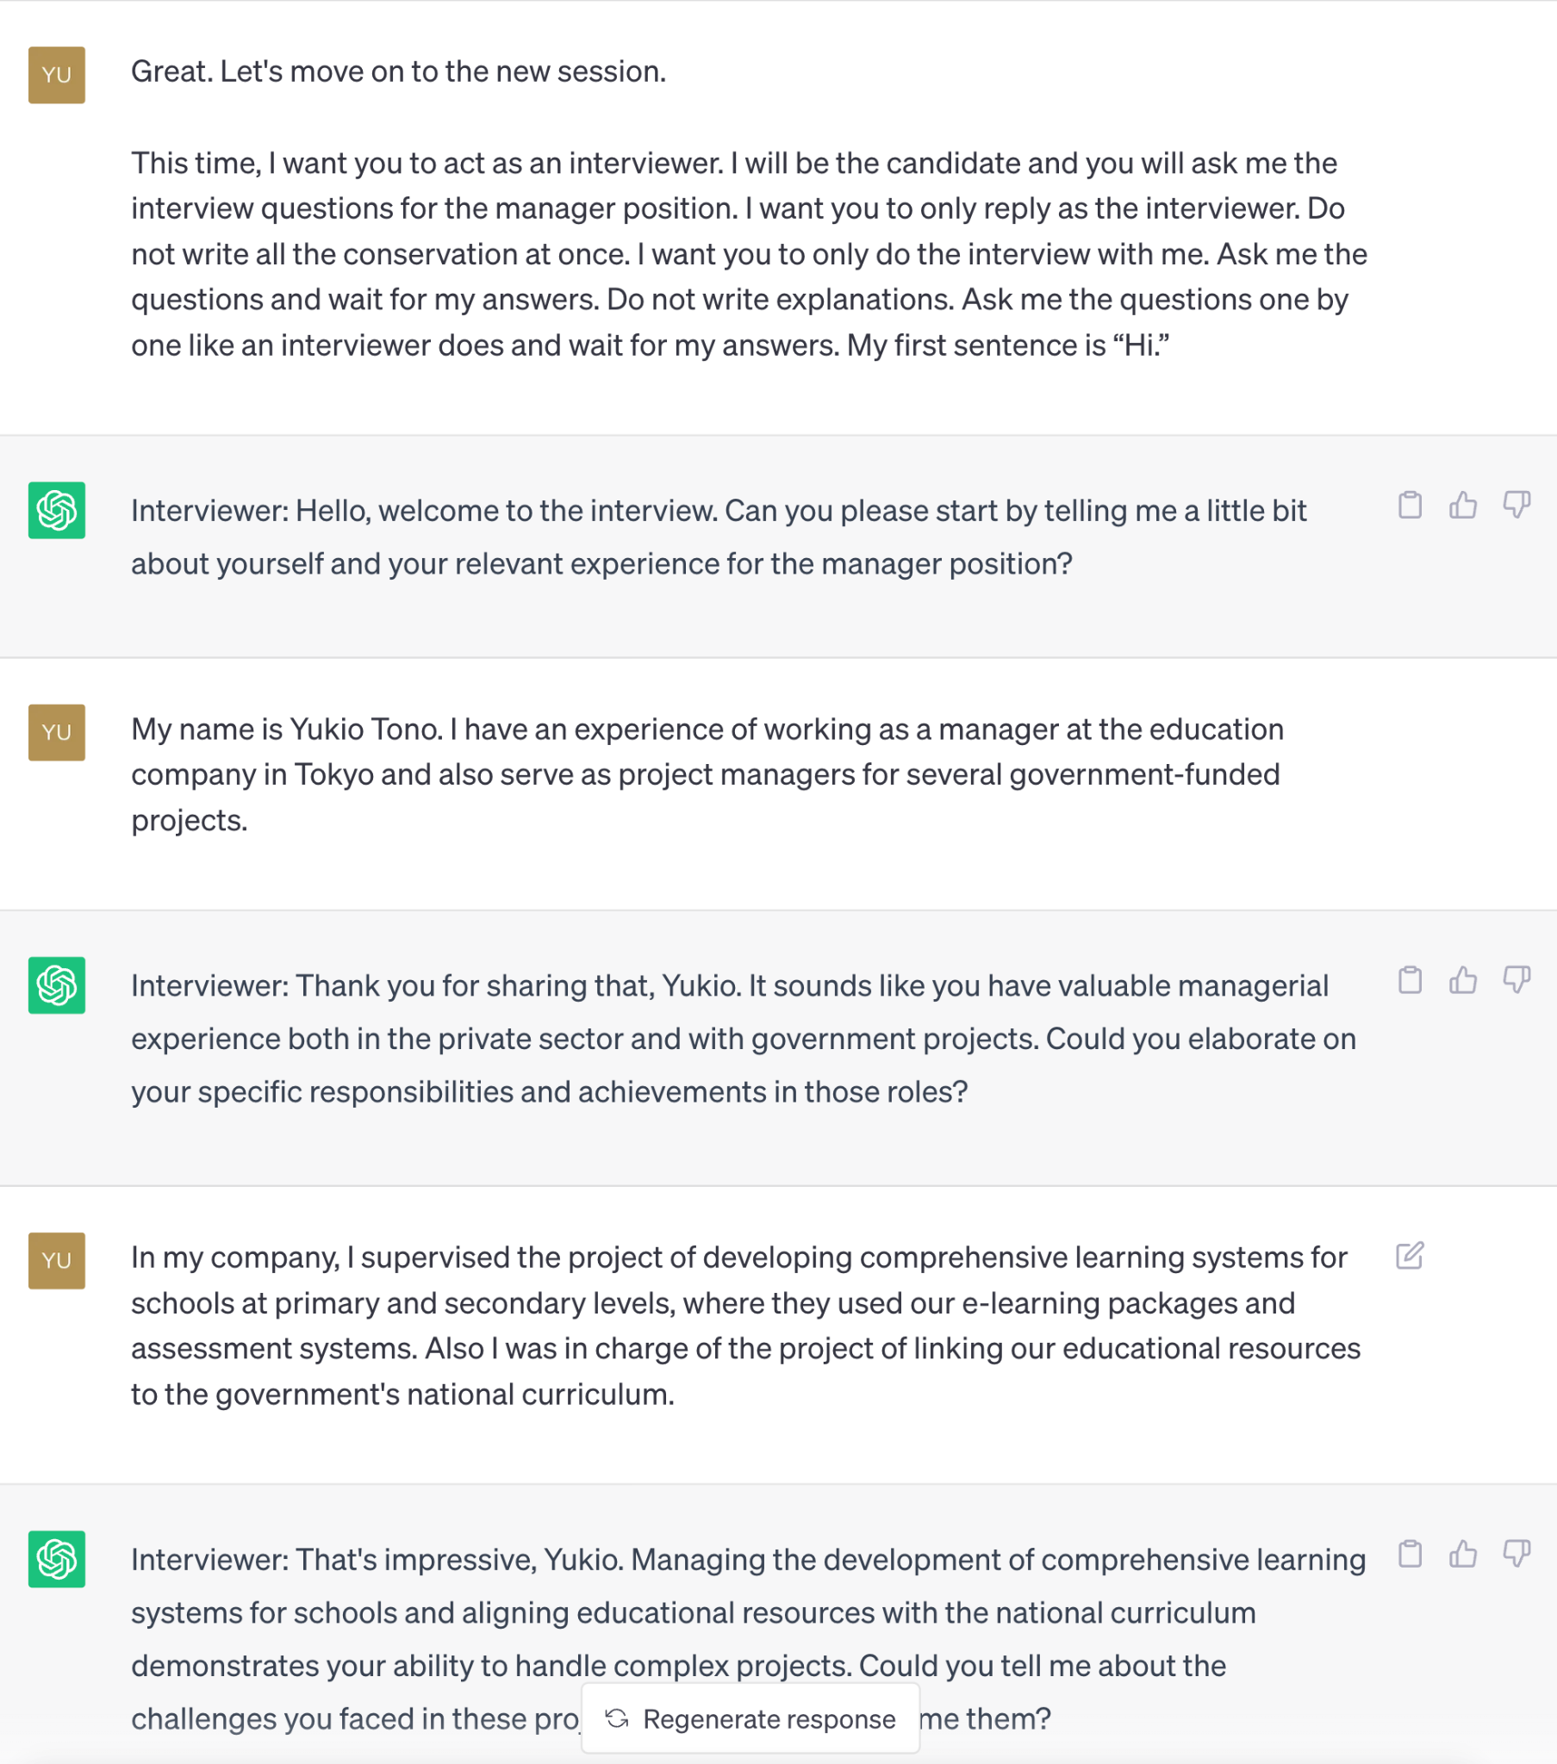
Task: Click the YU avatar beside 'In my company'
Action: tap(57, 1260)
